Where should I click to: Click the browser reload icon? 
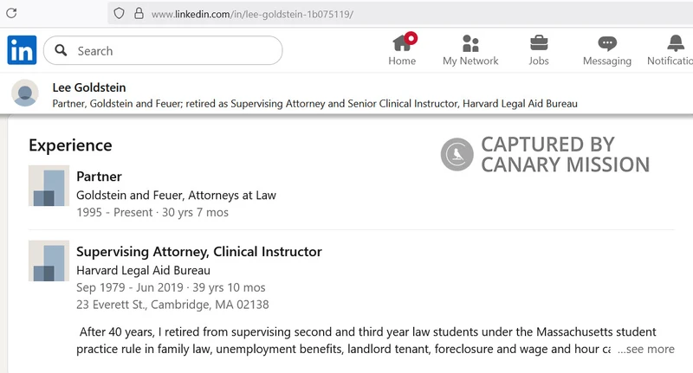[x=11, y=13]
